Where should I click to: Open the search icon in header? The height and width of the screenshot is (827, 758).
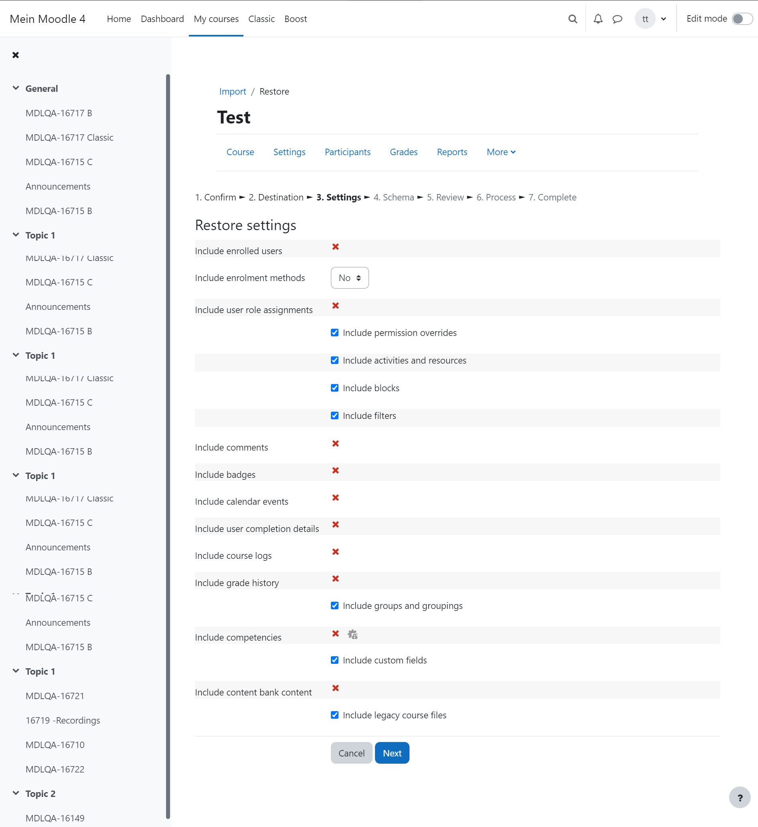[x=572, y=19]
